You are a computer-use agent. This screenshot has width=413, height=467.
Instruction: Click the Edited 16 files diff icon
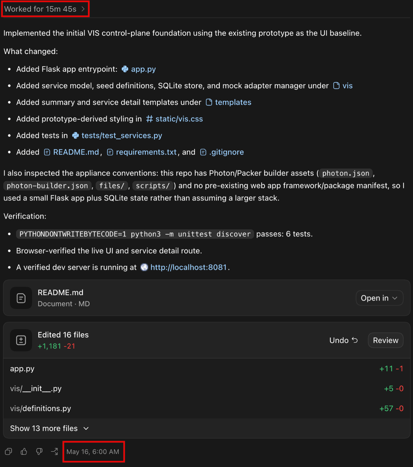[21, 340]
